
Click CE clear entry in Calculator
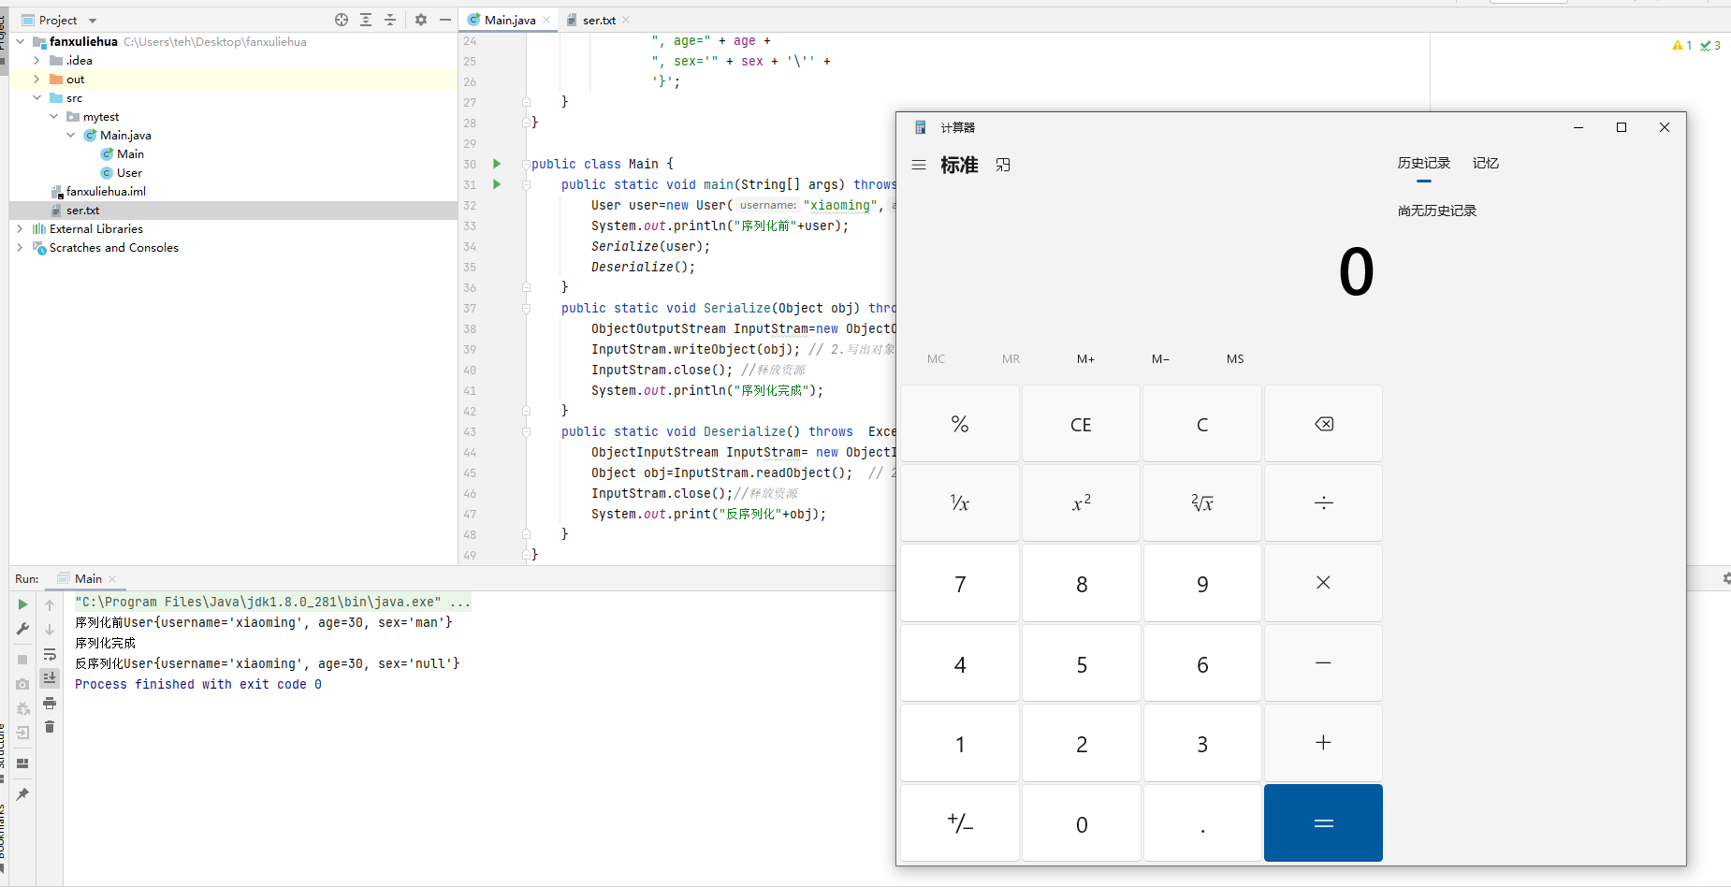1081,424
